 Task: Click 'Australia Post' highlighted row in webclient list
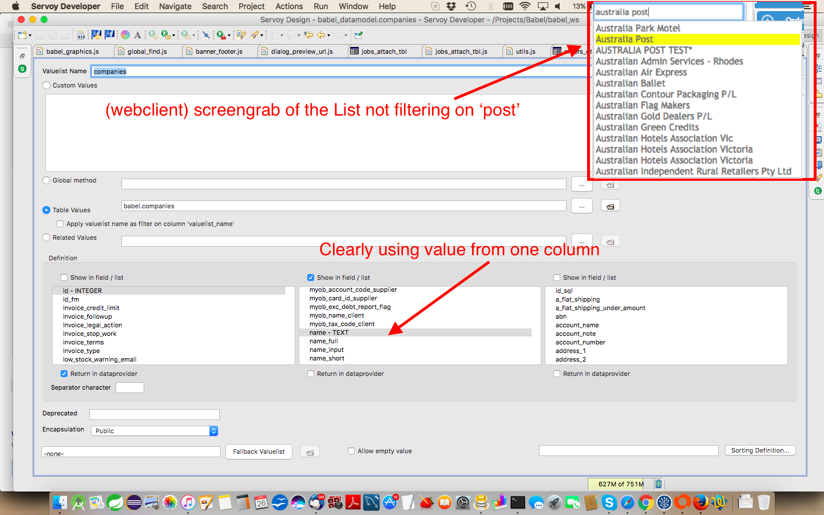[697, 39]
